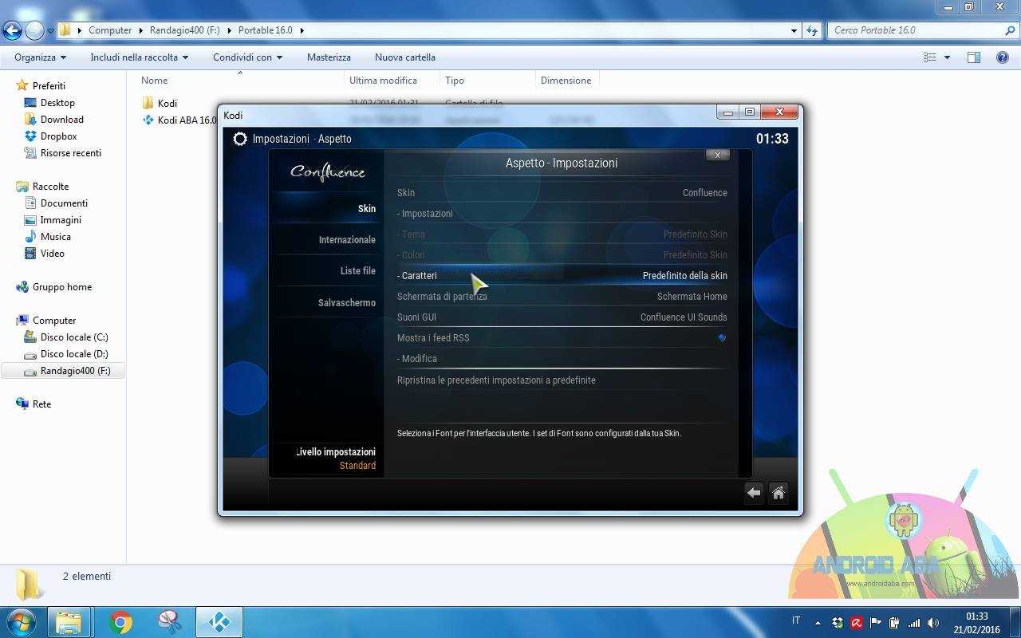Screen dimensions: 1021x638
Task: Click the Nuova cartella button
Action: click(405, 57)
